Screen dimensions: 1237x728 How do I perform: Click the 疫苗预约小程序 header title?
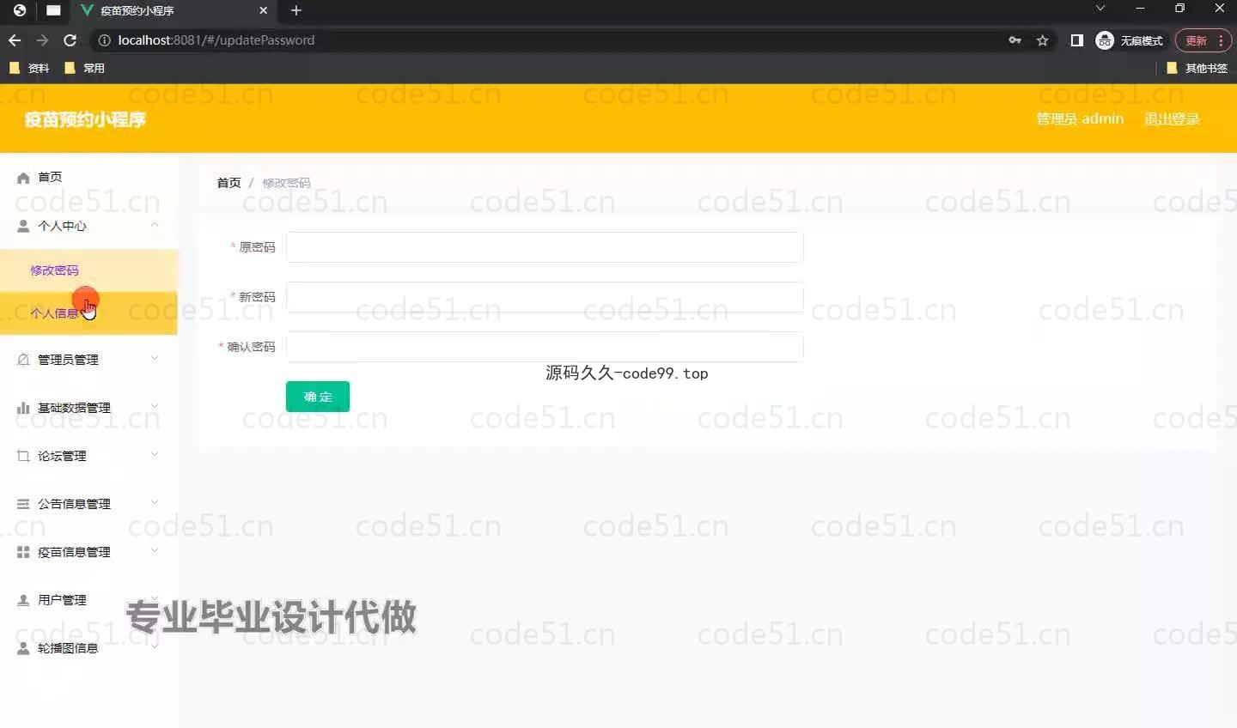tap(85, 119)
